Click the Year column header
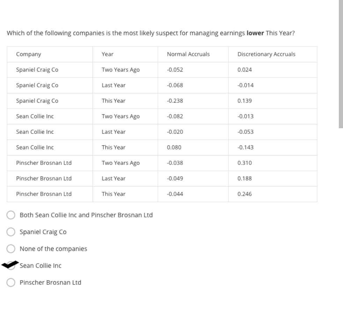The image size is (343, 326). pyautogui.click(x=108, y=54)
